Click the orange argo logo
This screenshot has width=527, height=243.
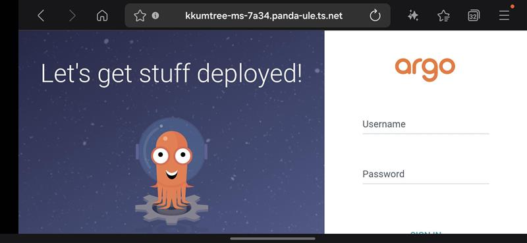click(425, 70)
